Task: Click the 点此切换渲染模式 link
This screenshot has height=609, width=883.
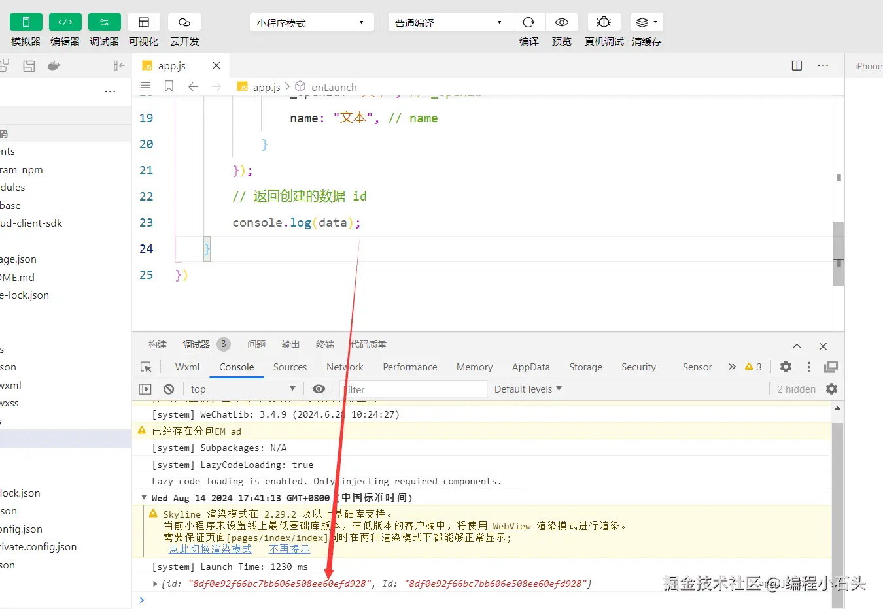Action: pos(210,549)
